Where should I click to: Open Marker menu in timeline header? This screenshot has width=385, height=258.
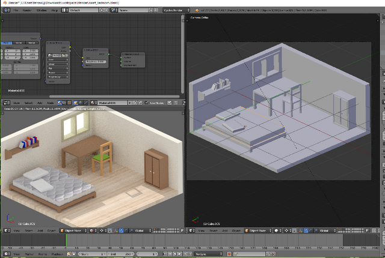[29, 254]
